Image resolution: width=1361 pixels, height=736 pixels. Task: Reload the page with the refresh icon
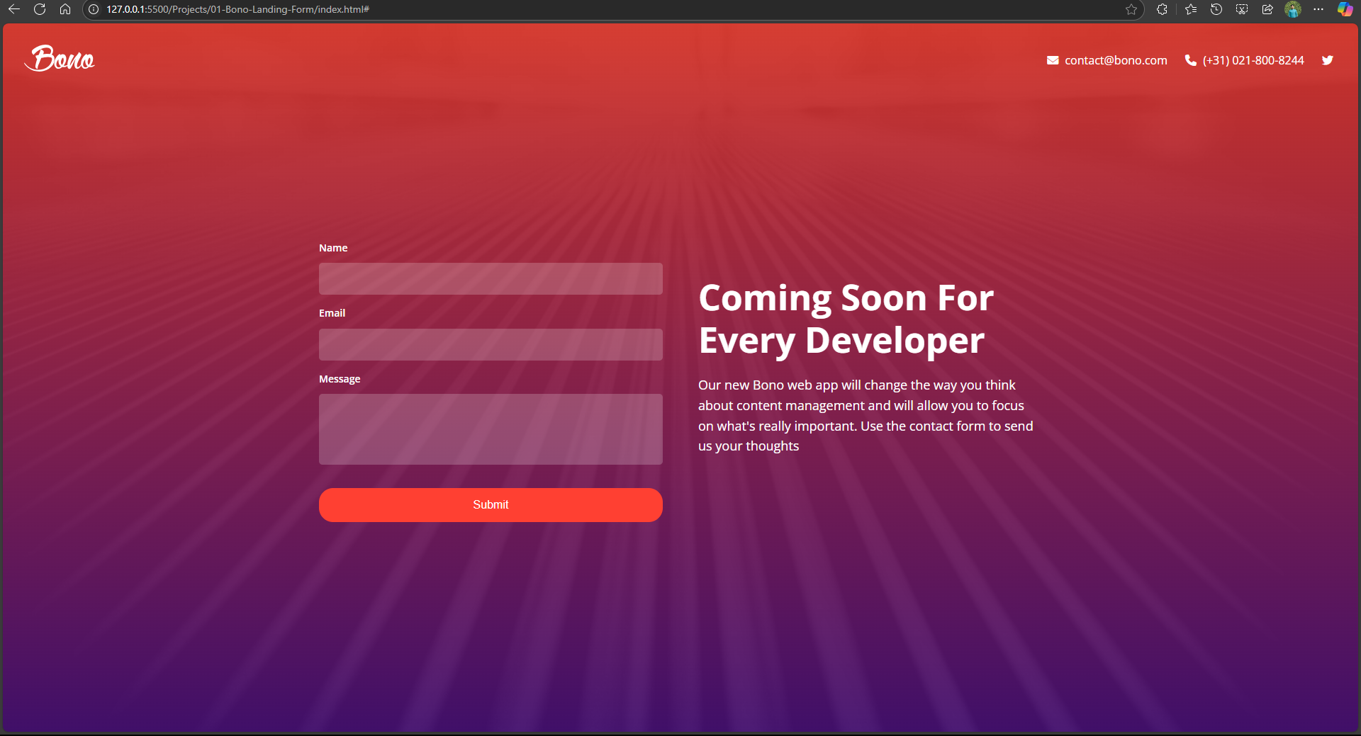tap(40, 9)
